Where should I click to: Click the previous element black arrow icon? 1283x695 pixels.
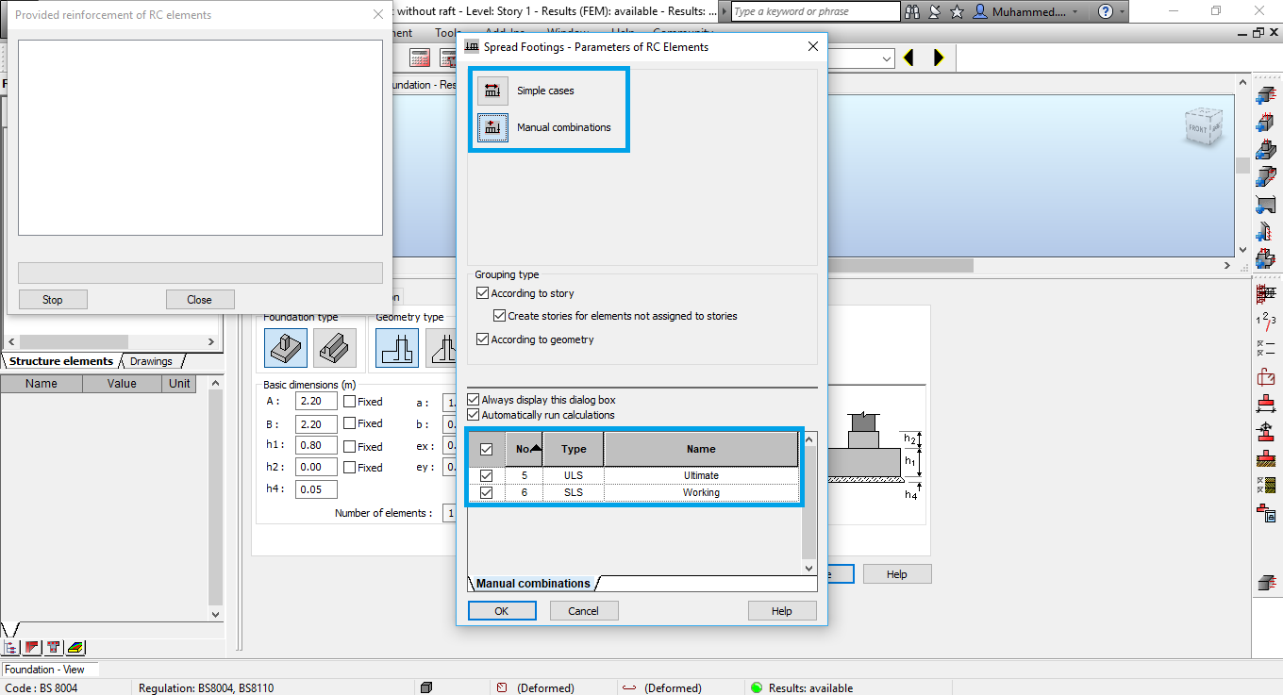(x=908, y=57)
